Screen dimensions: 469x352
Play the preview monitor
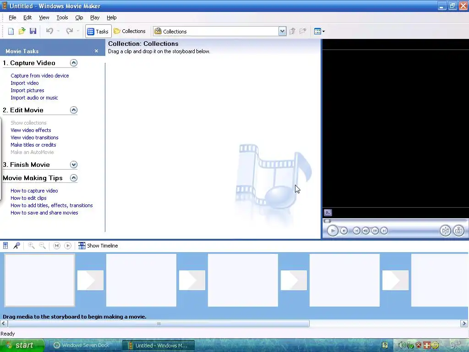coord(333,231)
